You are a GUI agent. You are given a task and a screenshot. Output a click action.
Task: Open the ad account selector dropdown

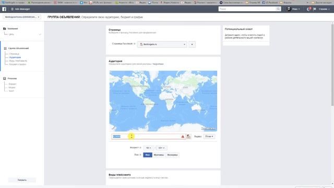click(22, 17)
